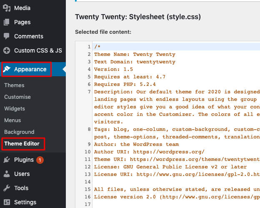Click the 'License version 2.0' line
260x208 pixels.
[177, 197]
